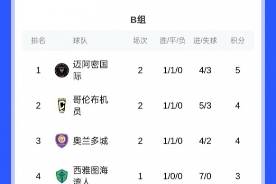Click the B组 group title

pos(138,20)
